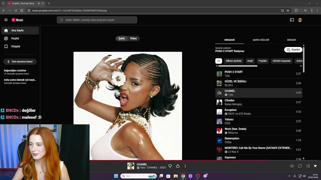This screenshot has height=180, width=321.
Task: Play Espresso in queue
Action: [259, 158]
